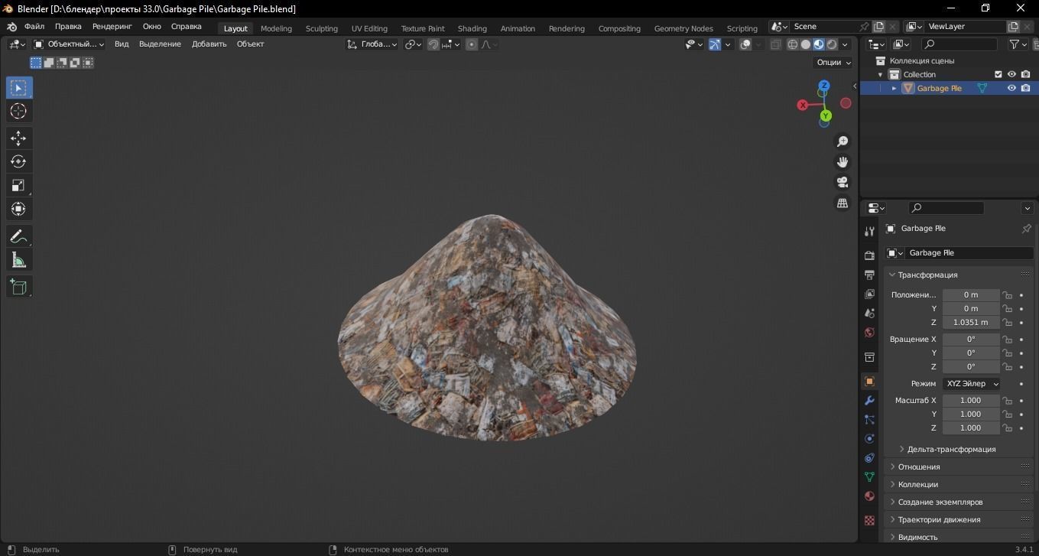
Task: Select the Annotate tool
Action: click(18, 236)
